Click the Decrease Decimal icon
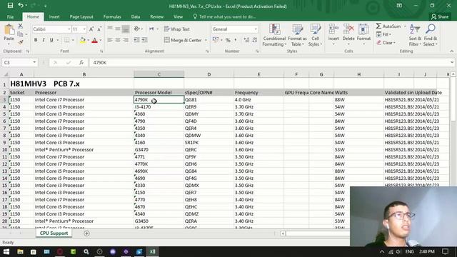The height and width of the screenshot is (257, 457). coord(255,40)
